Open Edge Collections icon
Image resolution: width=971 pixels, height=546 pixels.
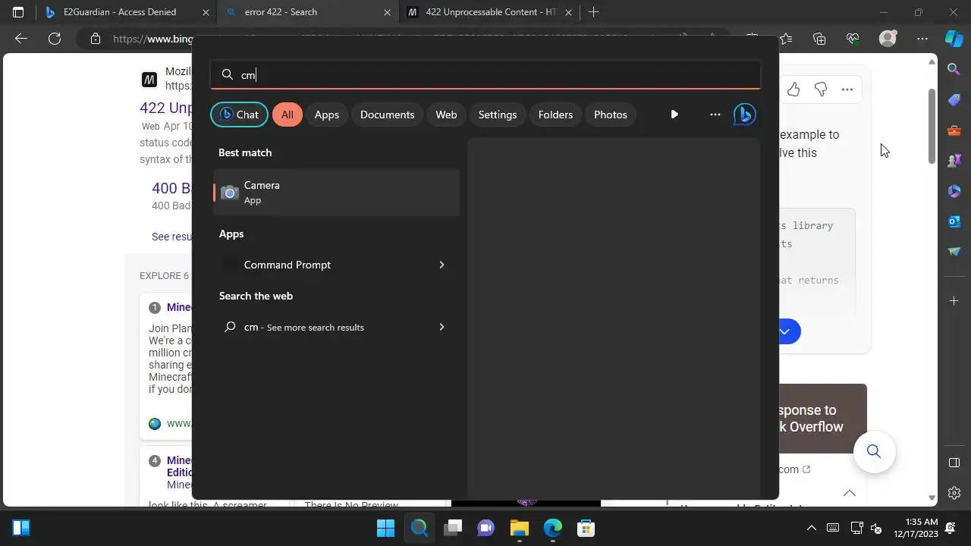(819, 39)
